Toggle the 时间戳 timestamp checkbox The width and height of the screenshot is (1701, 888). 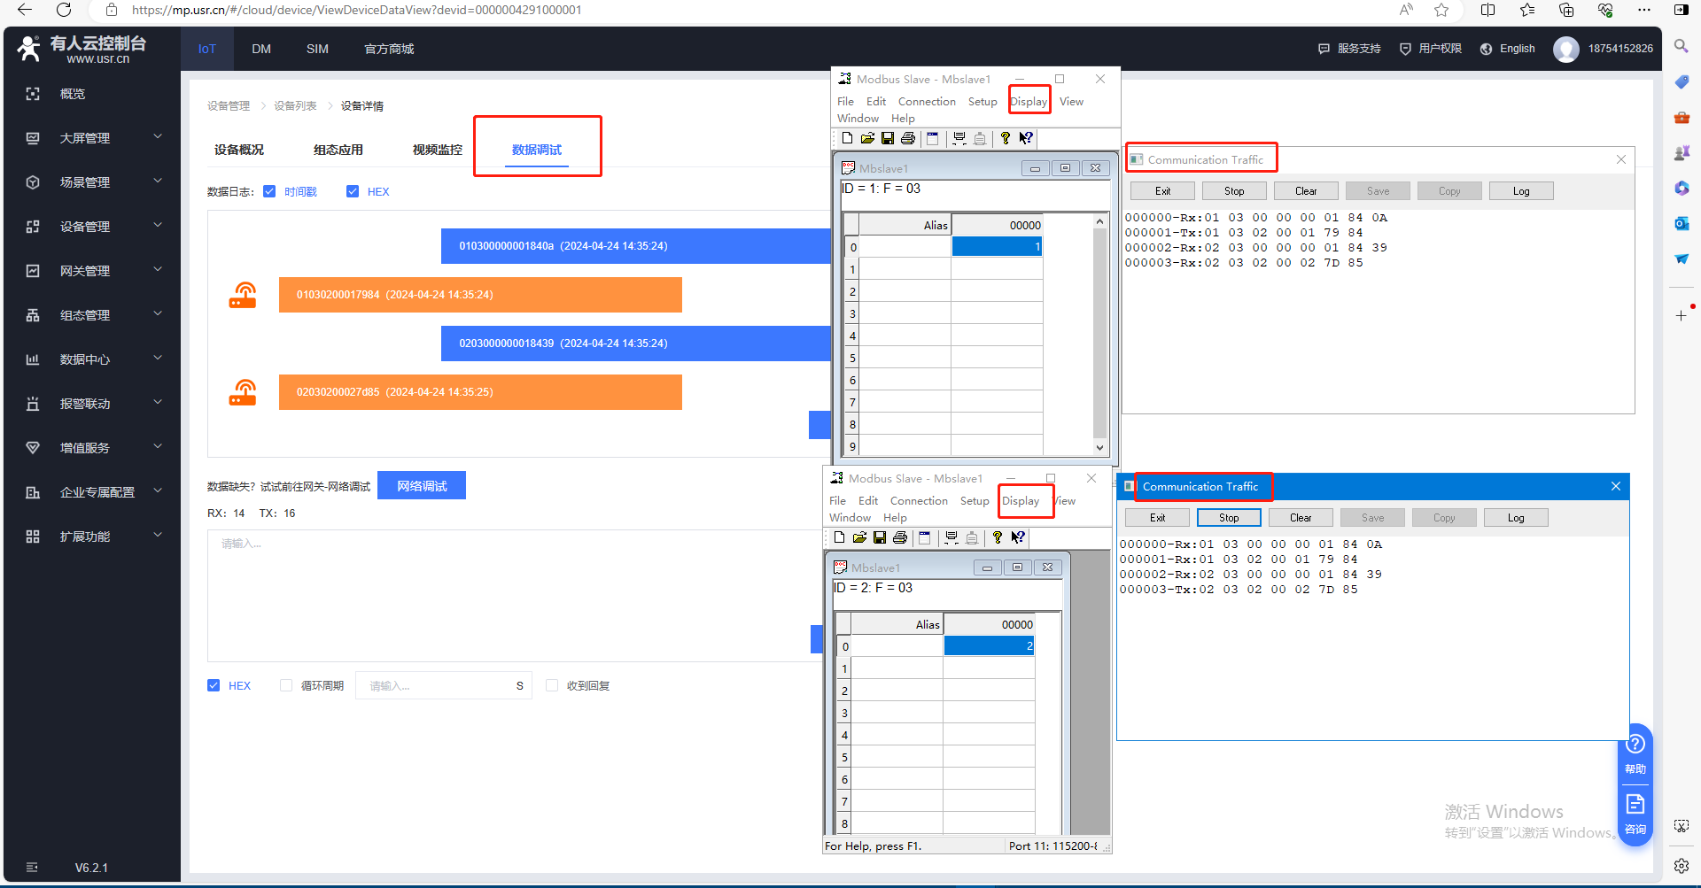coord(269,192)
